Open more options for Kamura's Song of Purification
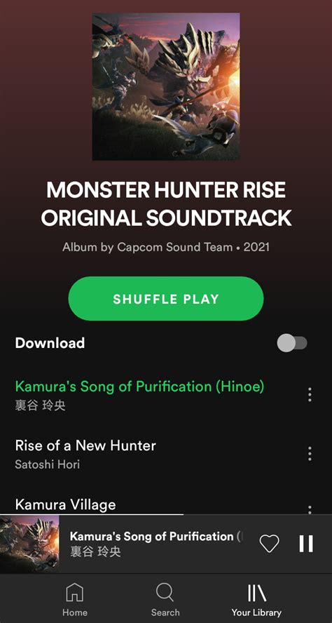 click(310, 394)
